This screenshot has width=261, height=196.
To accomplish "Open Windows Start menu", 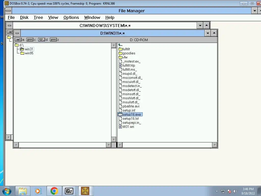I will pos(7,191).
